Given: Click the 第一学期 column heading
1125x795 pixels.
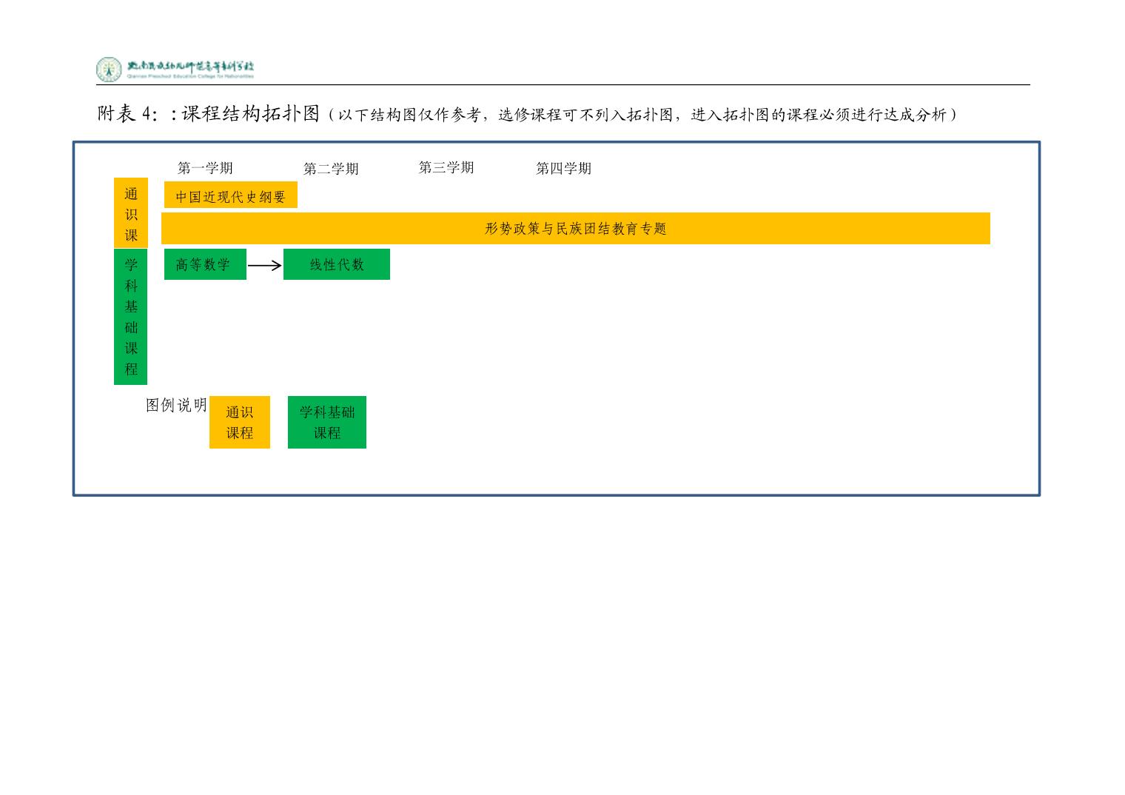Looking at the screenshot, I should pos(205,168).
